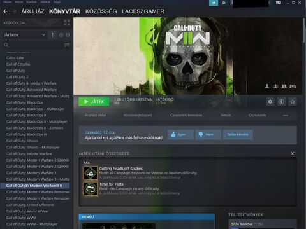Select Call of Duty: Advanced Warfare

(x=31, y=90)
